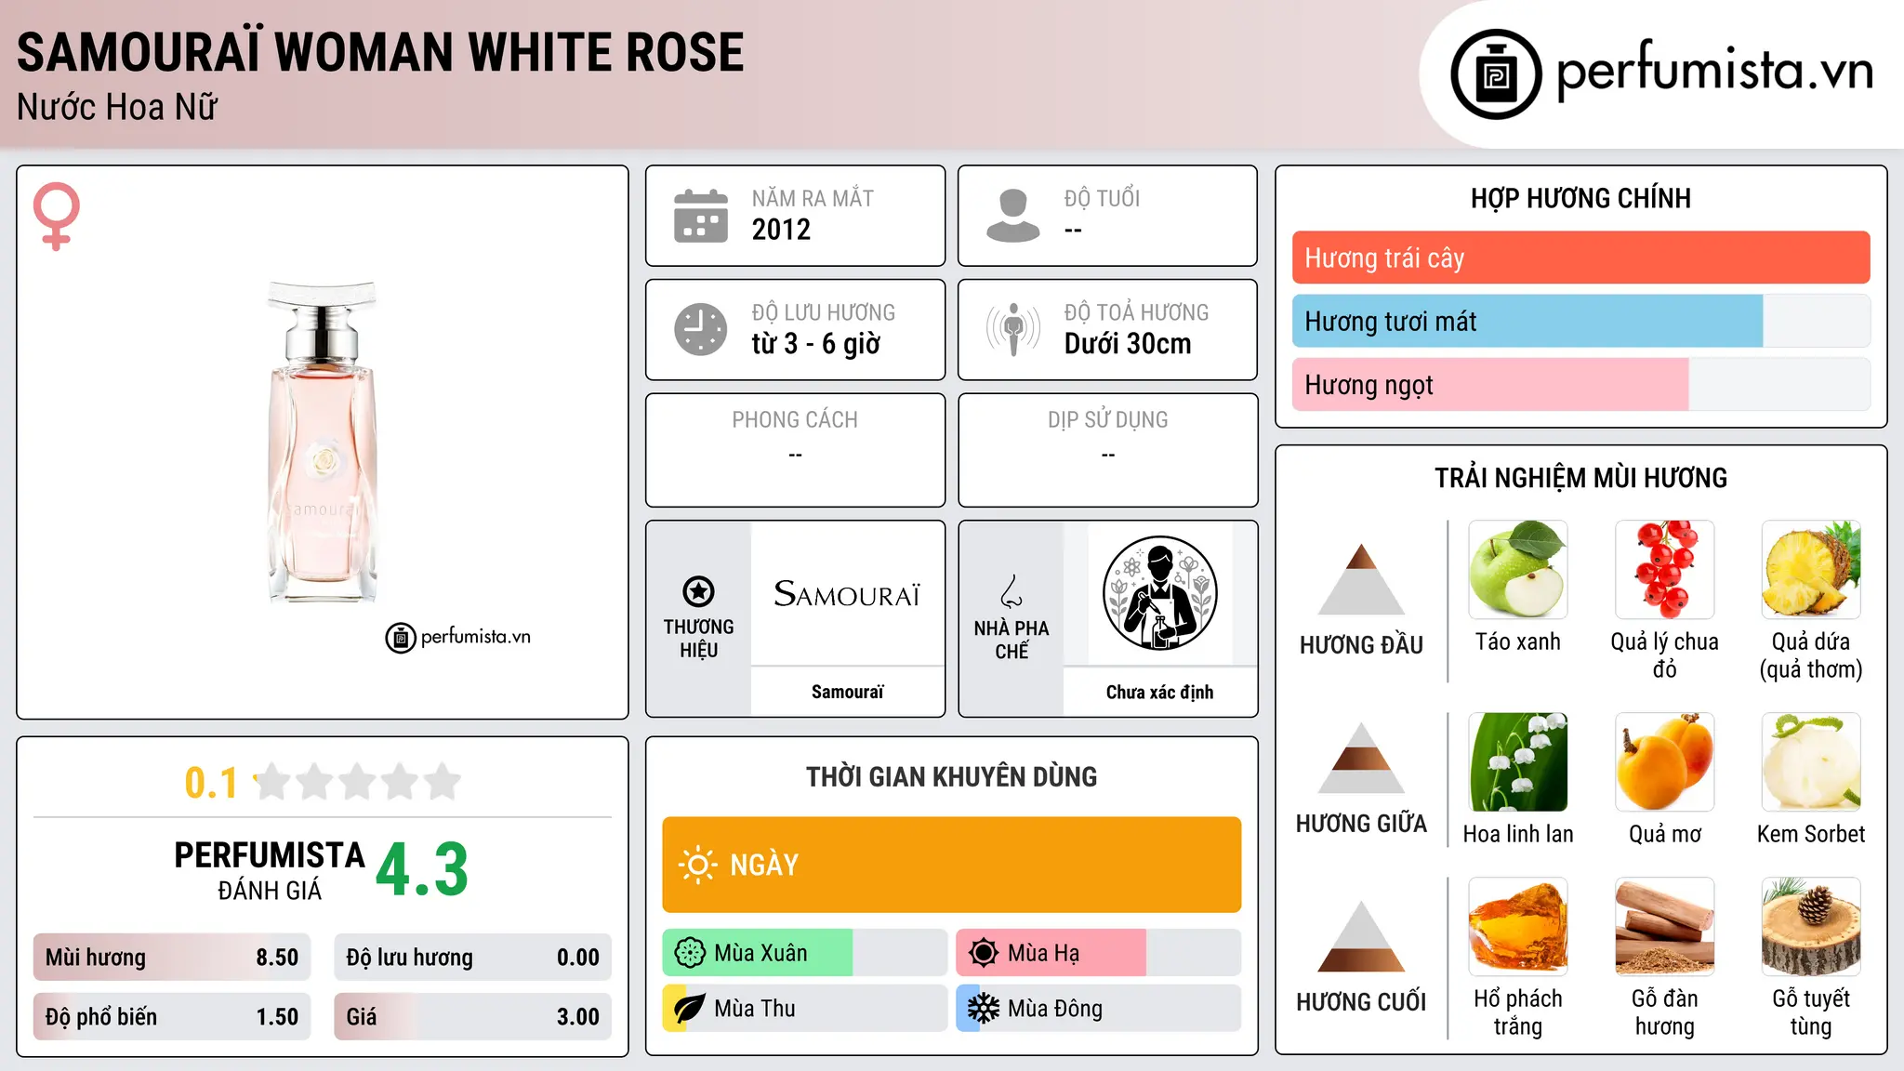Click the flower icon for Mùa Xuân
1904x1071 pixels.
coord(690,953)
